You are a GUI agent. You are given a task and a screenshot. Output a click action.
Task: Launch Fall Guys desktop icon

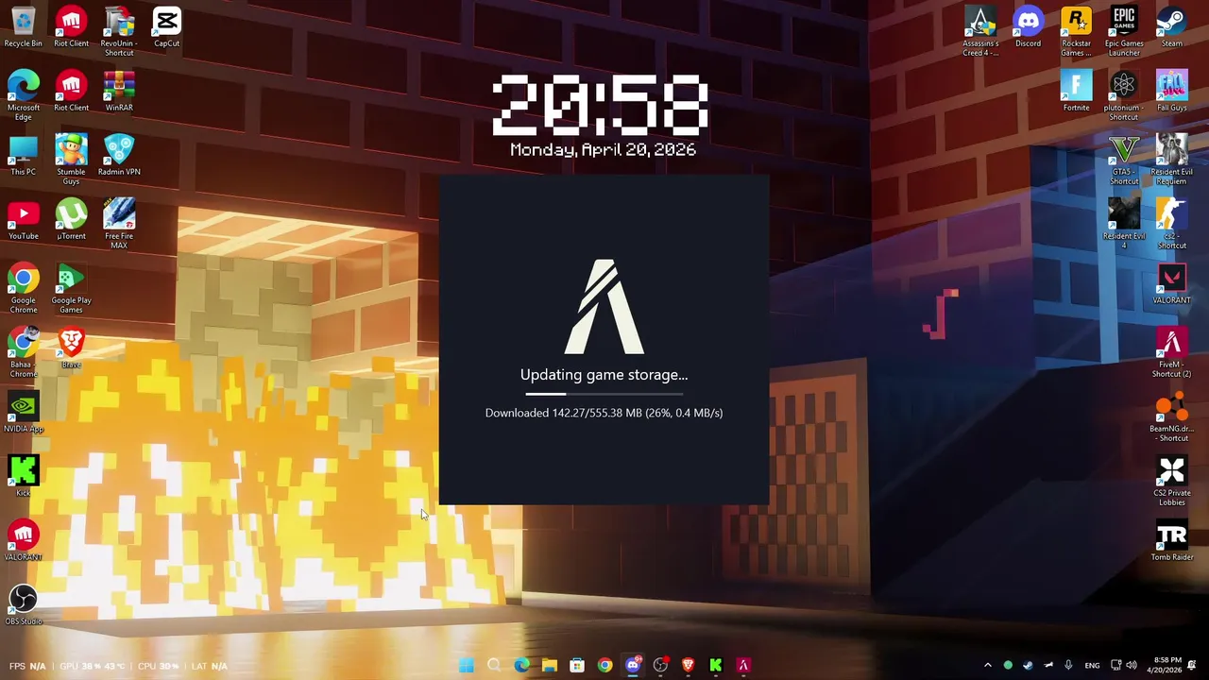(1172, 91)
